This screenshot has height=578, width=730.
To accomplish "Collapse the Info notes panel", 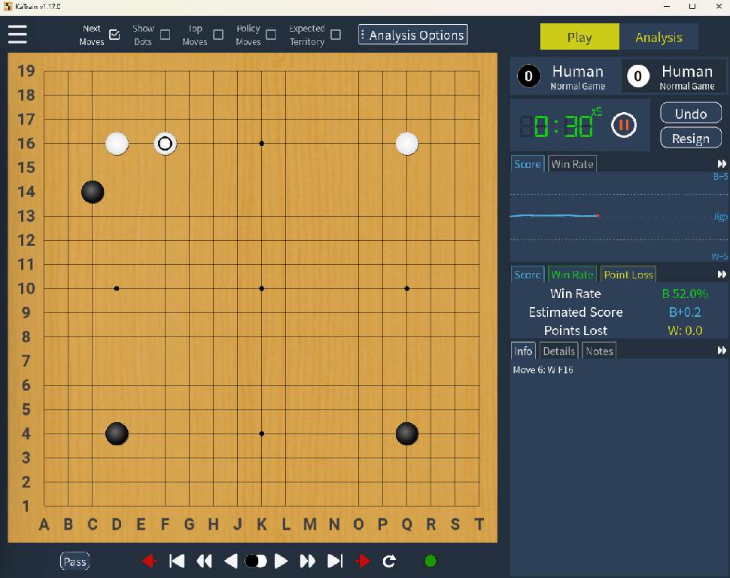I will 722,351.
